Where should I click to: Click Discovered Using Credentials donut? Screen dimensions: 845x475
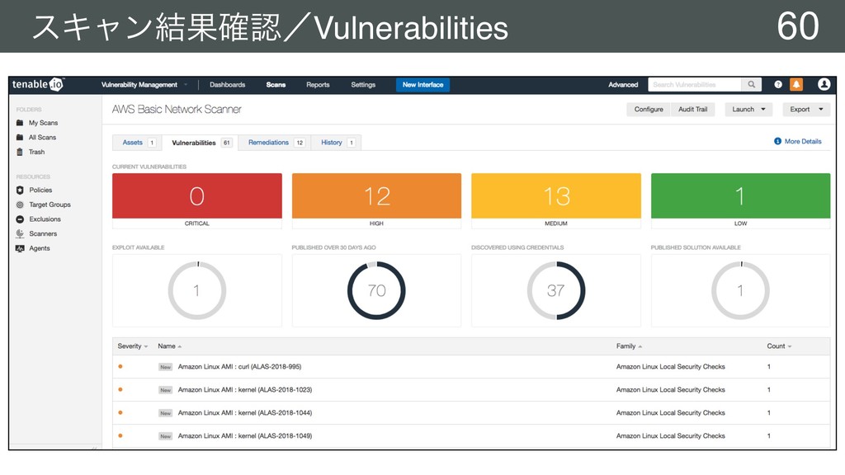pos(556,291)
